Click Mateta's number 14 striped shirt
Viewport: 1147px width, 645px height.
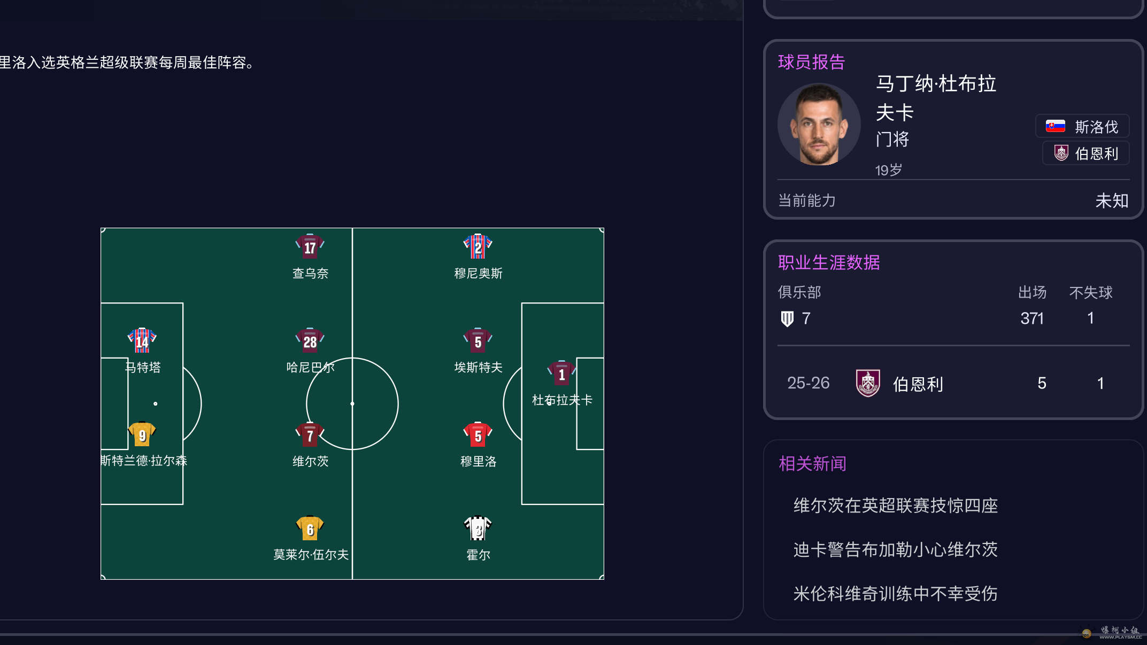(142, 340)
